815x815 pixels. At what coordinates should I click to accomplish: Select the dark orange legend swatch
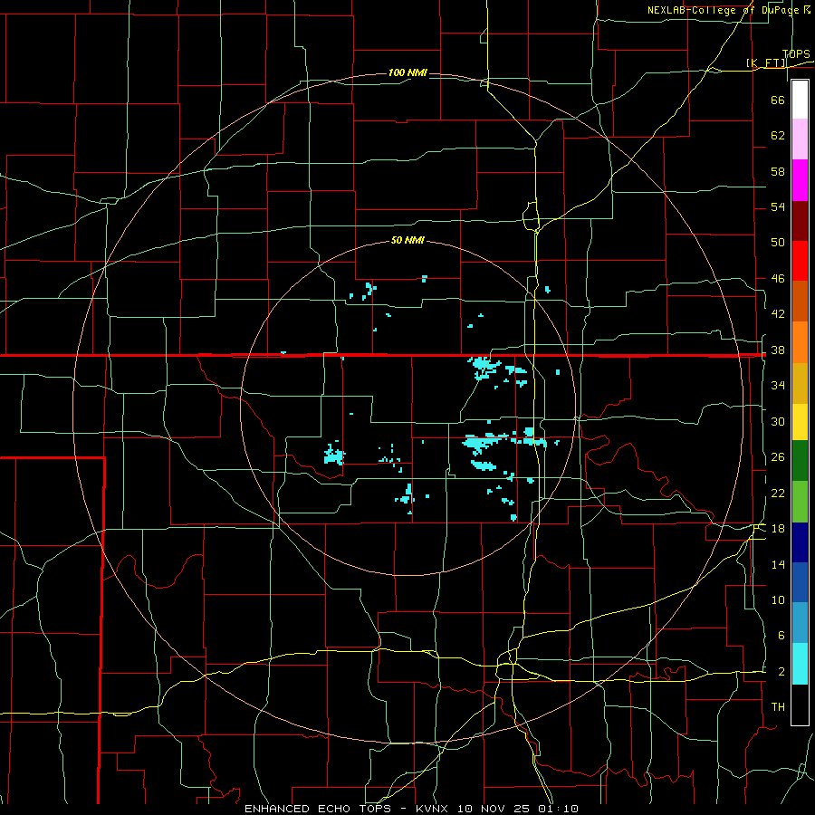point(800,302)
